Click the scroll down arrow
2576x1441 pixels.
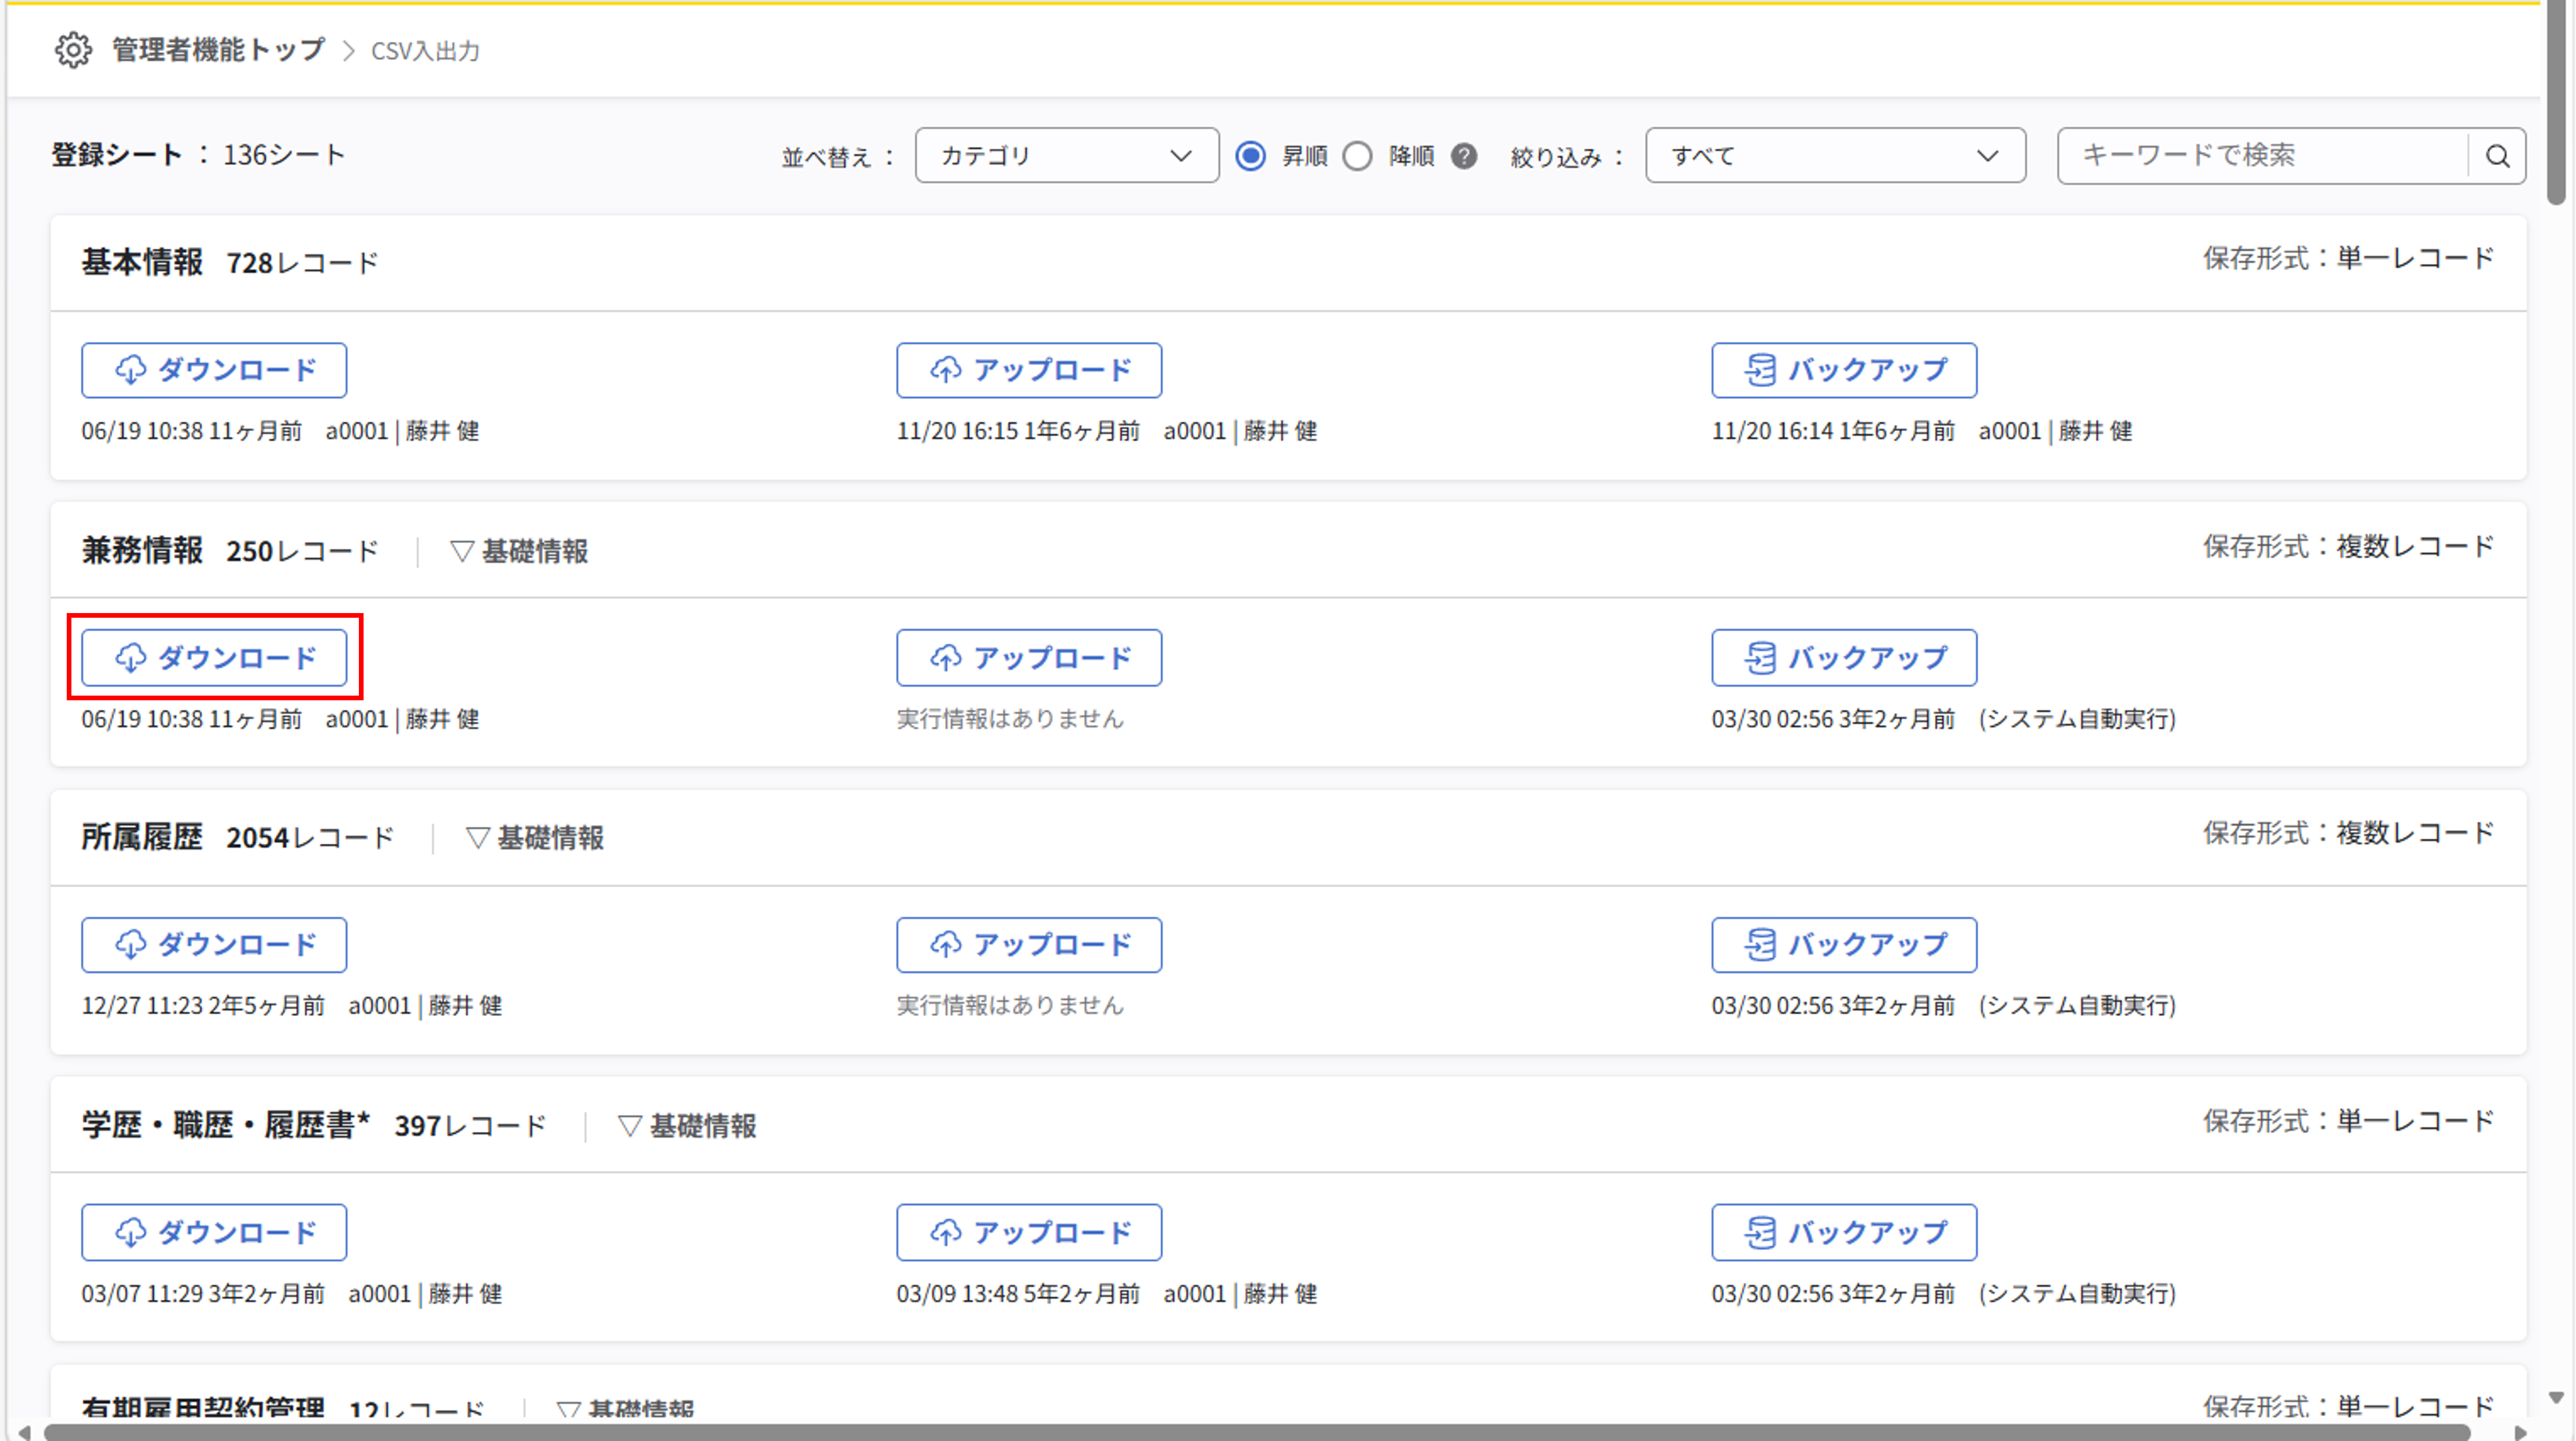point(2556,1397)
